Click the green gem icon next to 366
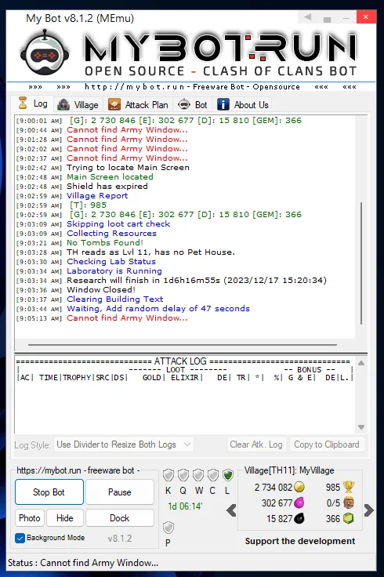 348,518
